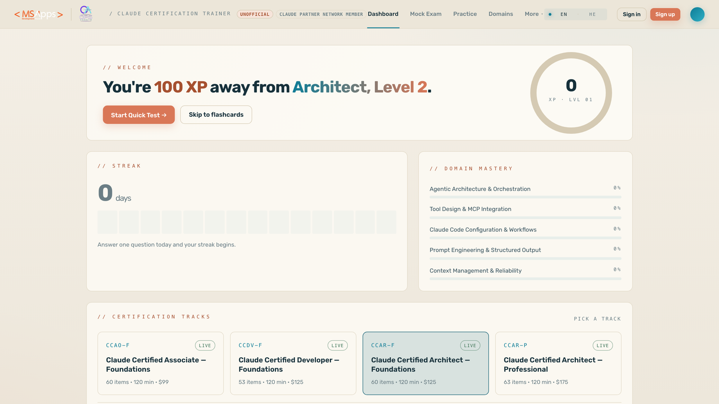Go to the Mock Exam tab
The image size is (719, 404).
click(426, 14)
